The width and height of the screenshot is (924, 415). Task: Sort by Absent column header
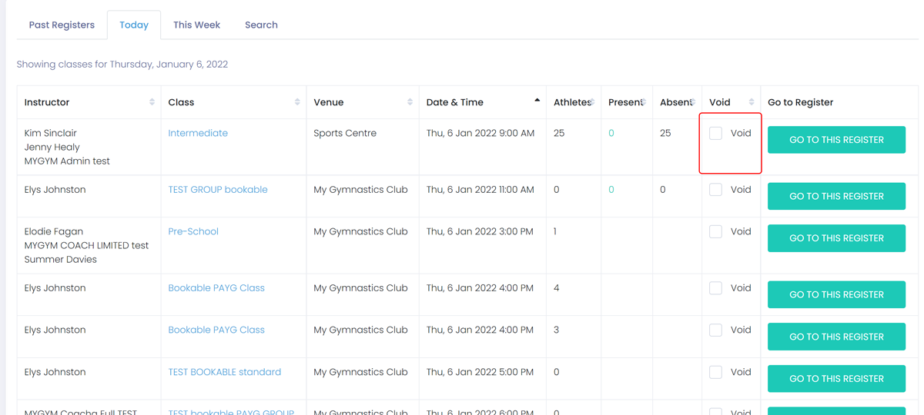coord(676,102)
